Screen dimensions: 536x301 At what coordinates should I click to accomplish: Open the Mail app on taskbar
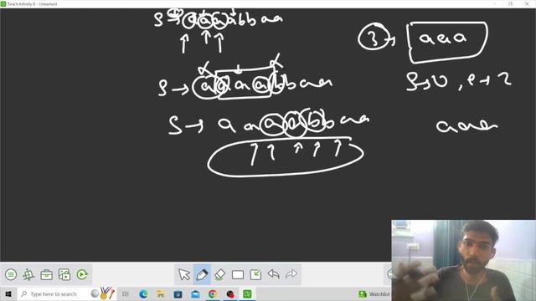195,293
